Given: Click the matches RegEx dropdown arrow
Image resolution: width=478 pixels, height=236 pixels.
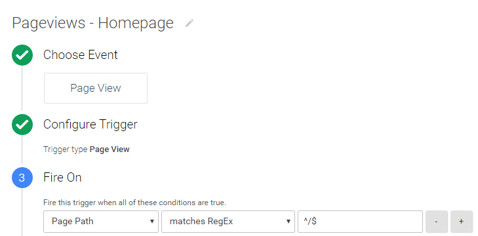Looking at the screenshot, I should pyautogui.click(x=288, y=222).
